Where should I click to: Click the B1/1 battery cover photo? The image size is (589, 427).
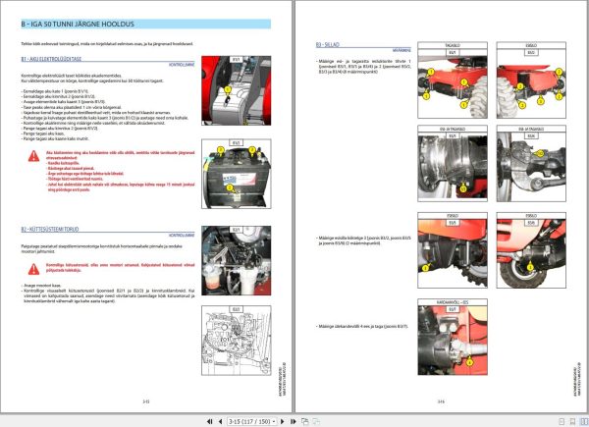click(237, 90)
